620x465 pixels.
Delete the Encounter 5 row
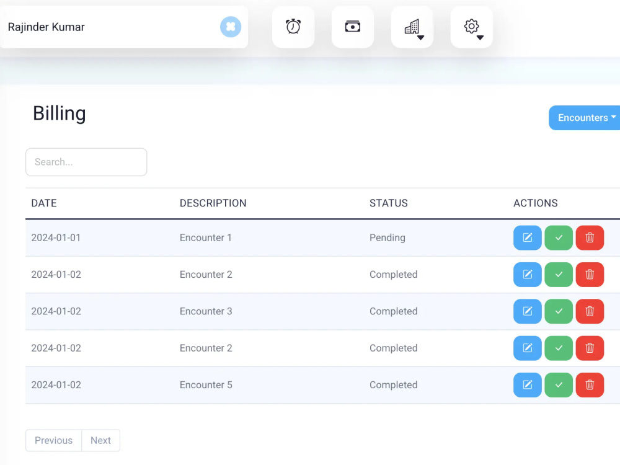590,385
